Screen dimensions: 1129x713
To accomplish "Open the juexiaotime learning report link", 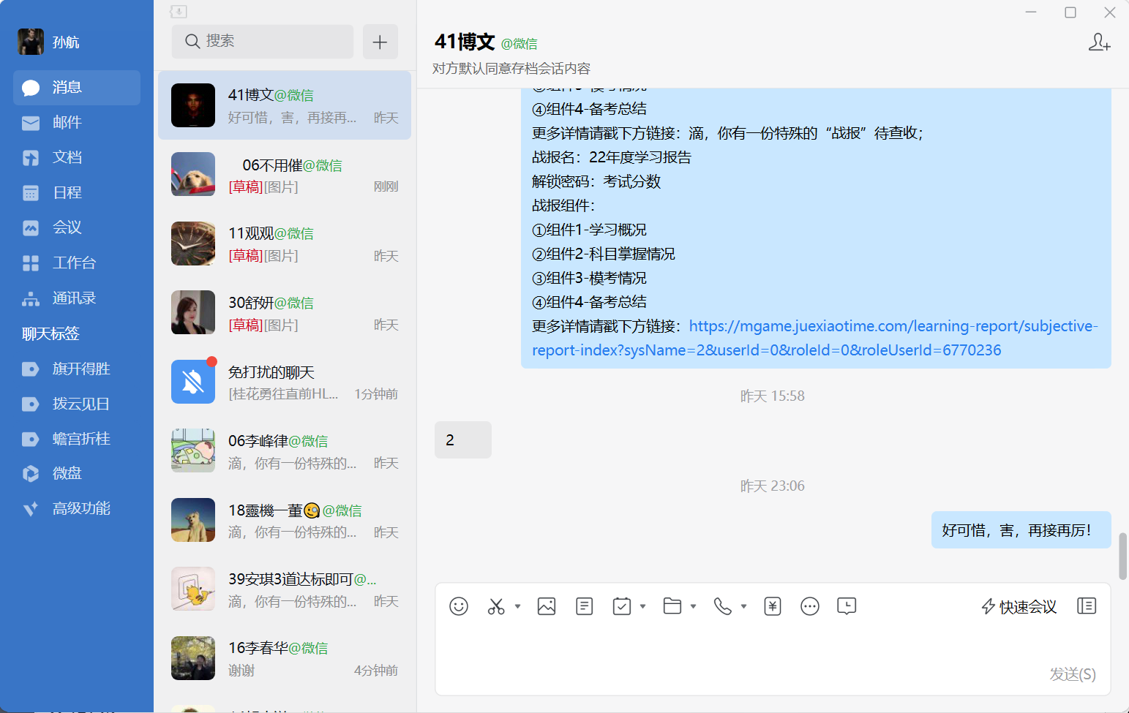I will pos(814,338).
